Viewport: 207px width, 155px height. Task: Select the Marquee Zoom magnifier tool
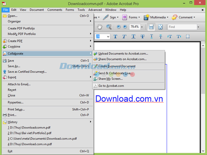tap(109, 27)
